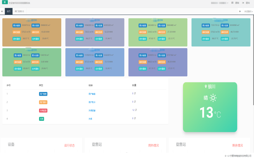The height and width of the screenshot is (158, 254).
Task: Click the vertical page scrollbar
Action: tap(253, 59)
